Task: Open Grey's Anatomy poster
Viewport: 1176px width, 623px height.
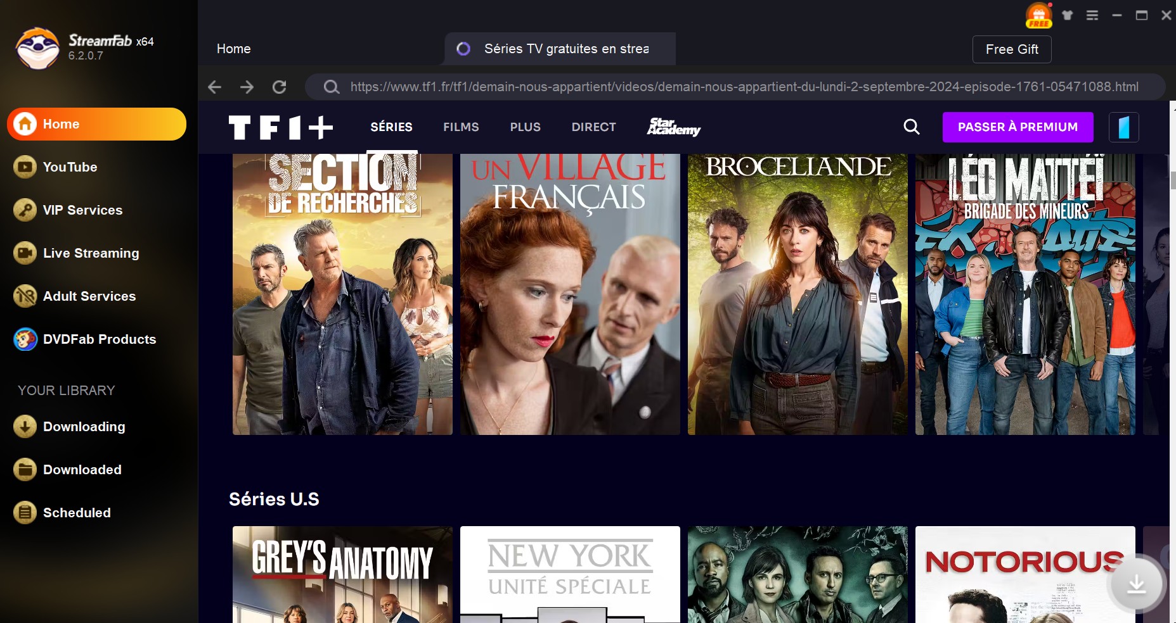Action: click(x=342, y=574)
